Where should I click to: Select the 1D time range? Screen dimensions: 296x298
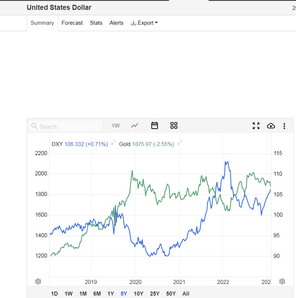[54, 294]
